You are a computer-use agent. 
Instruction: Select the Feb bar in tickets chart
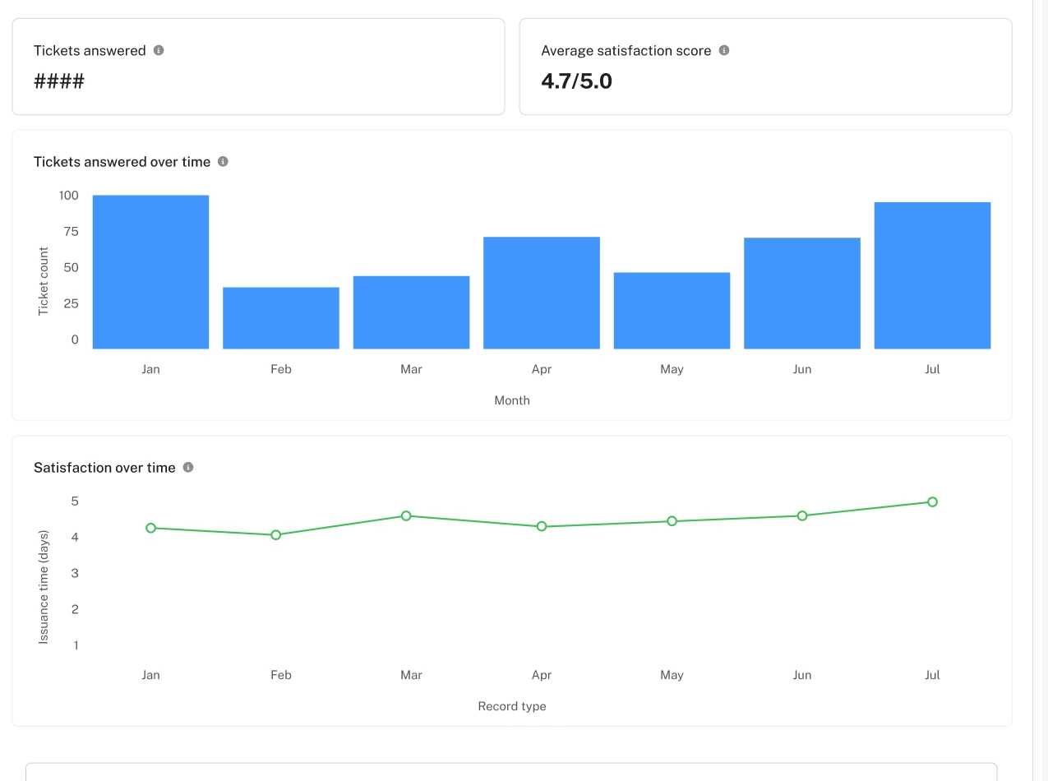(x=281, y=318)
